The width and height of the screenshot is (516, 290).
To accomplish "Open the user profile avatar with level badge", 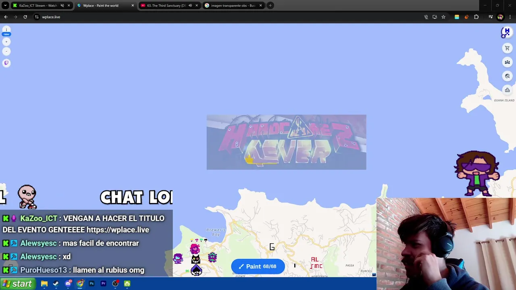I will (506, 33).
